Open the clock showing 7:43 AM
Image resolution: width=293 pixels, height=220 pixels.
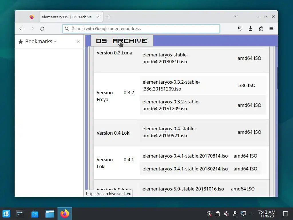(267, 214)
